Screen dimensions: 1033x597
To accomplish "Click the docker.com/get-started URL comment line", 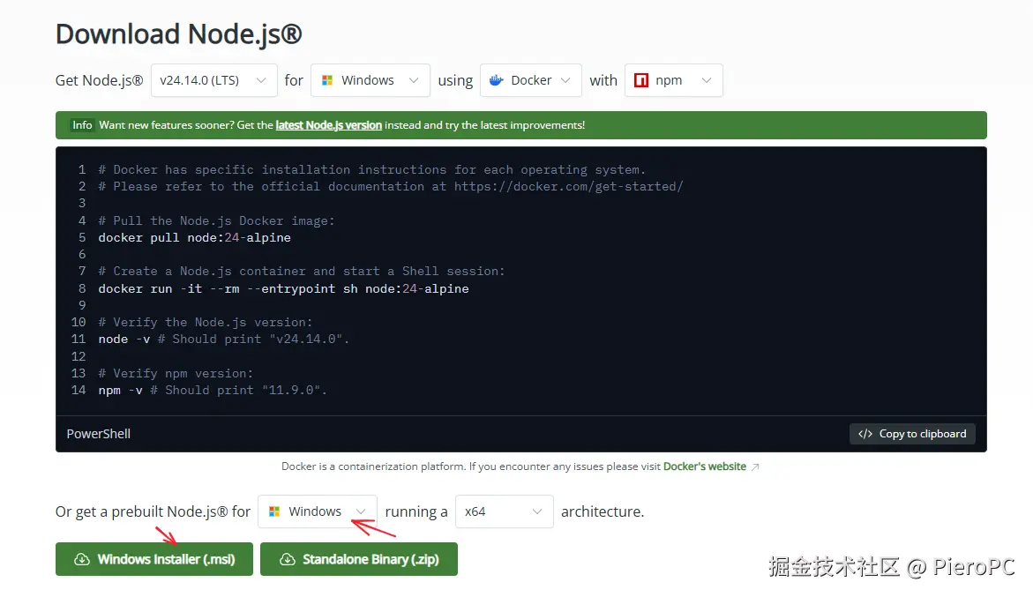I will click(x=391, y=186).
